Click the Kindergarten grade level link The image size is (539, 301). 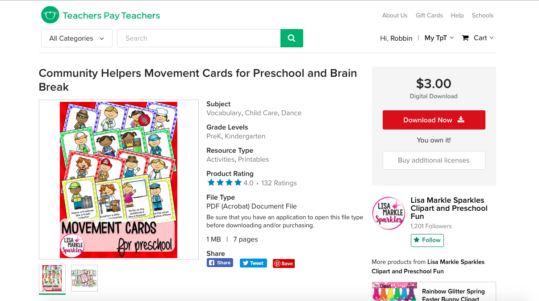pyautogui.click(x=245, y=136)
